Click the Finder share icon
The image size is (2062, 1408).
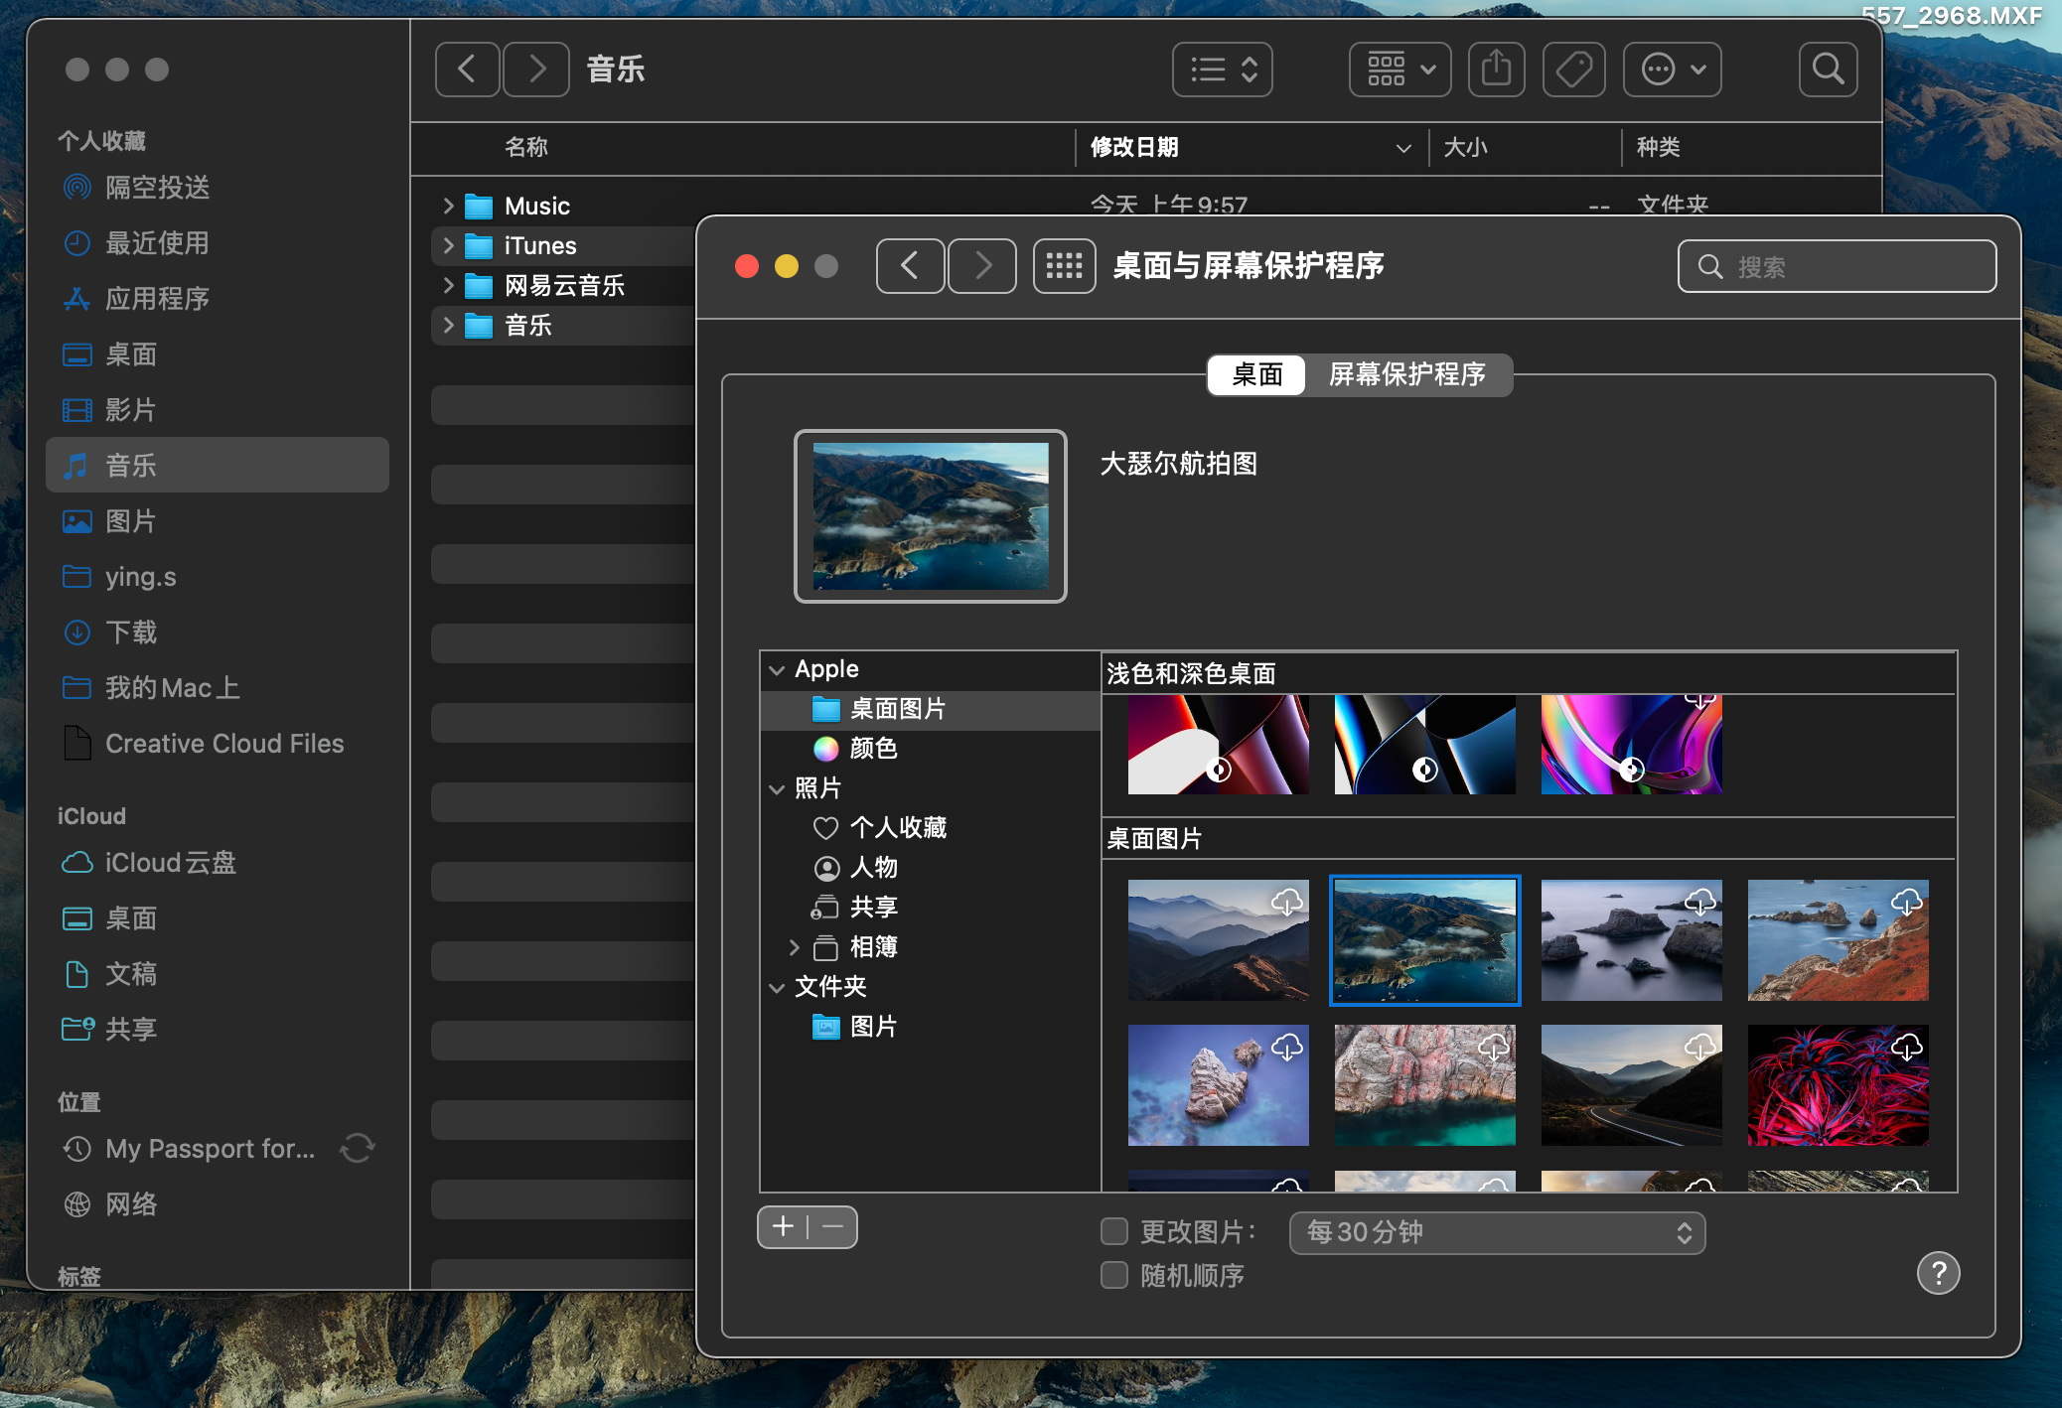[x=1496, y=70]
